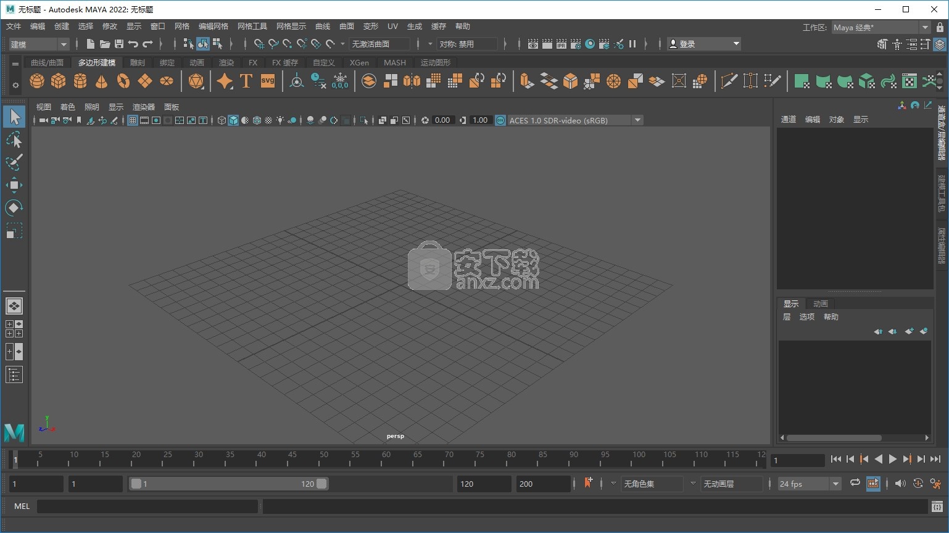The width and height of the screenshot is (949, 533).
Task: Open the ACES 1.0 SDR-video dropdown
Action: tap(575, 120)
